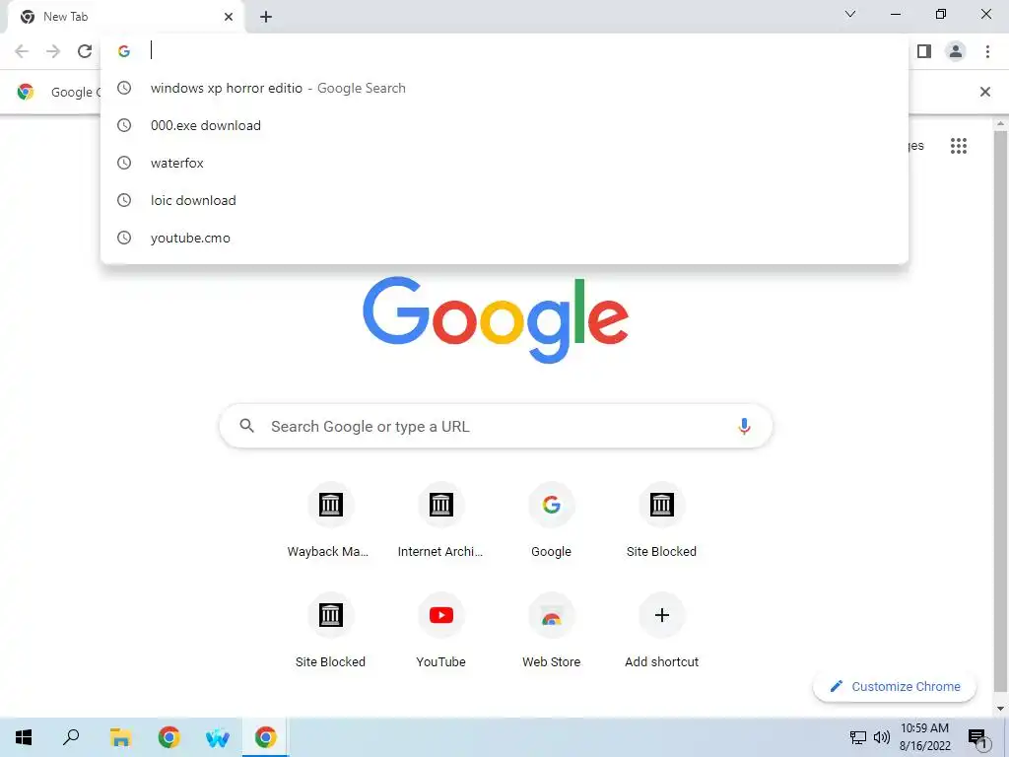
Task: Click the Google logo
Action: pyautogui.click(x=496, y=320)
